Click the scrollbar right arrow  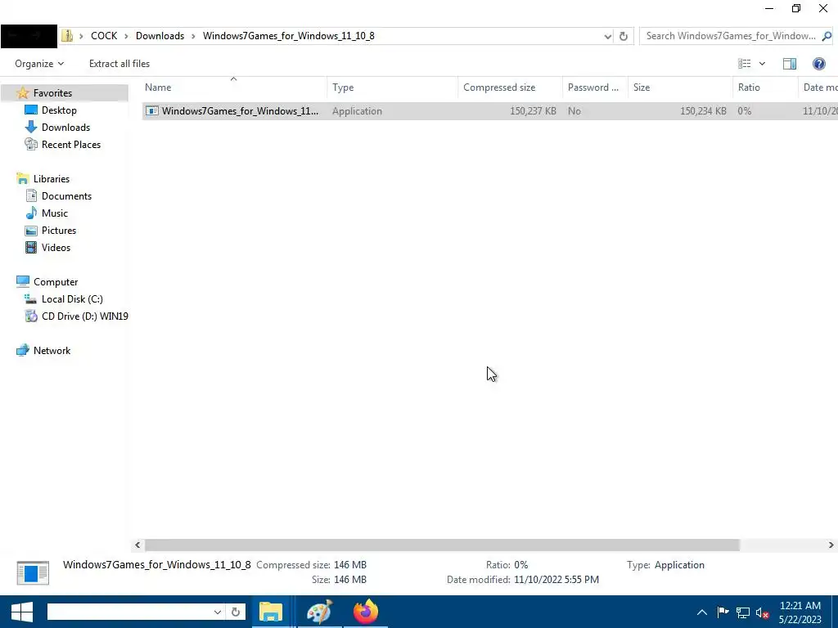click(x=831, y=545)
